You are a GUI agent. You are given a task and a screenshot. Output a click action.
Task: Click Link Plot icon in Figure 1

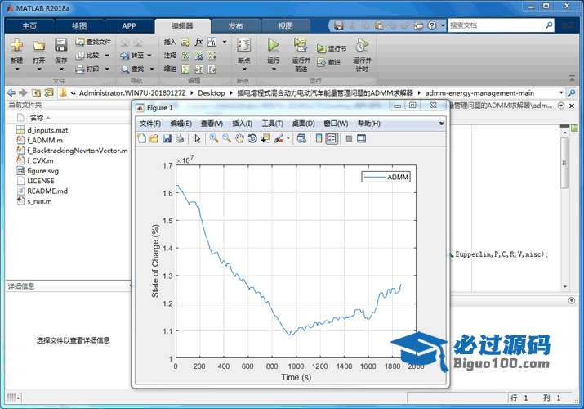pos(301,138)
